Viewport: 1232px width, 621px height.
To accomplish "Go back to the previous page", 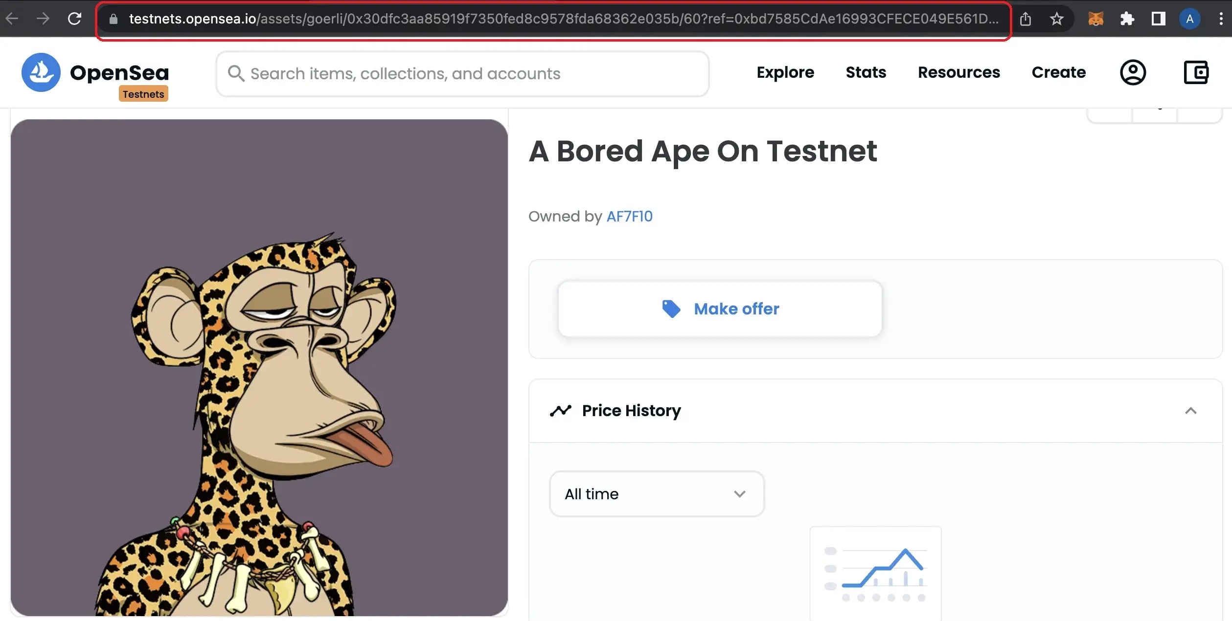I will click(12, 19).
